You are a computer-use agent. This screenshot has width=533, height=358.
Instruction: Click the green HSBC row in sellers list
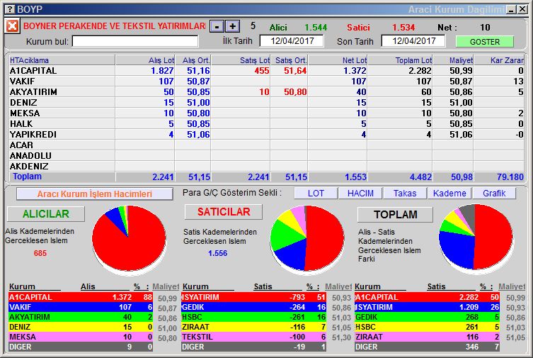pyautogui.click(x=253, y=317)
